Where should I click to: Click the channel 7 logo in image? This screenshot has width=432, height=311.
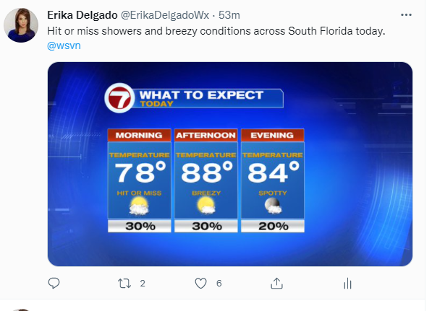click(119, 98)
